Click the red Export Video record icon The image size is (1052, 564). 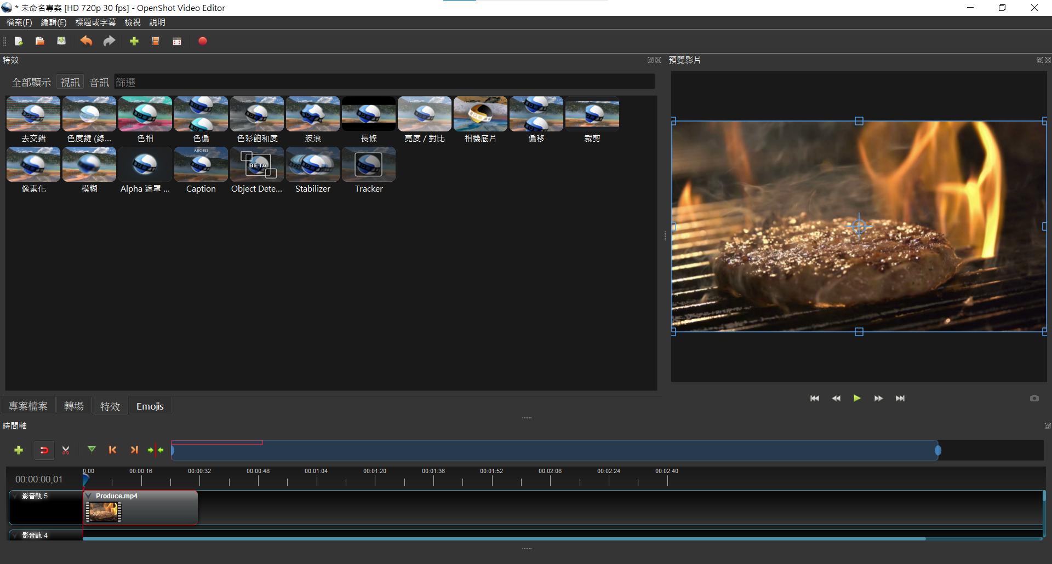click(x=202, y=41)
